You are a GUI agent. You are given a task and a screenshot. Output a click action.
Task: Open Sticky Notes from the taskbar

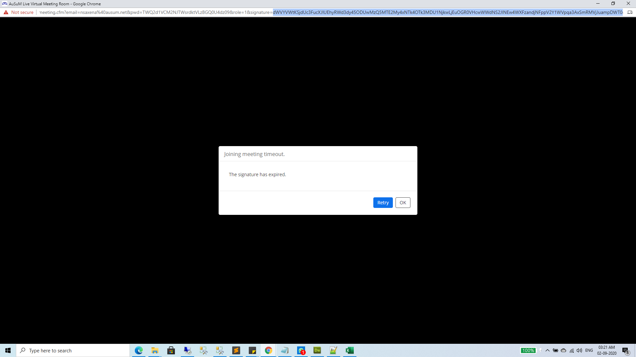[252, 350]
